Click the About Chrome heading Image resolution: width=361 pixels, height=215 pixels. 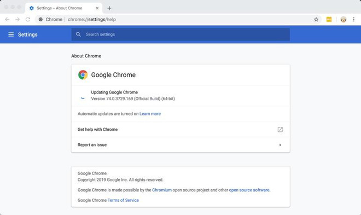pyautogui.click(x=86, y=56)
